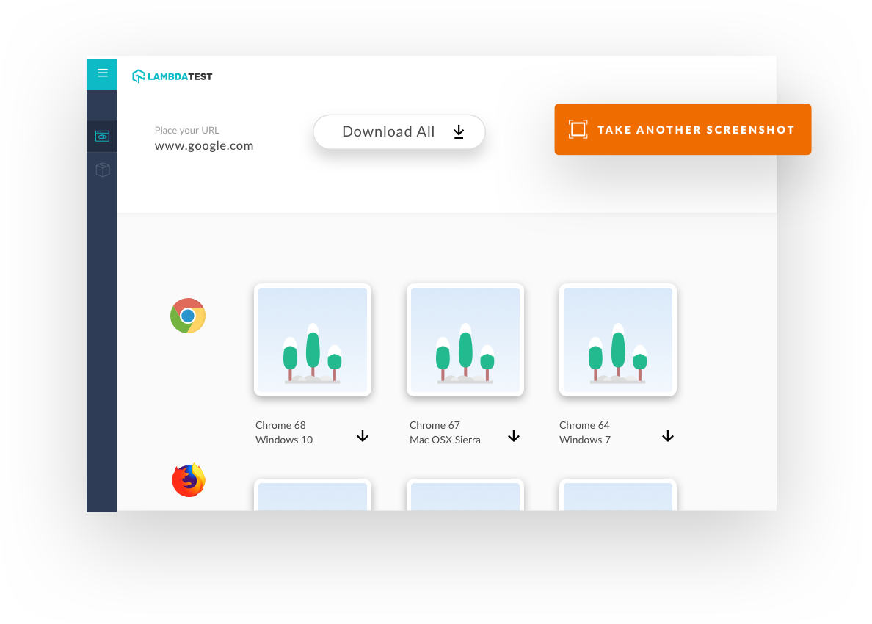This screenshot has width=872, height=624.
Task: Open the Chrome 64 screenshot thumbnail
Action: tap(618, 340)
